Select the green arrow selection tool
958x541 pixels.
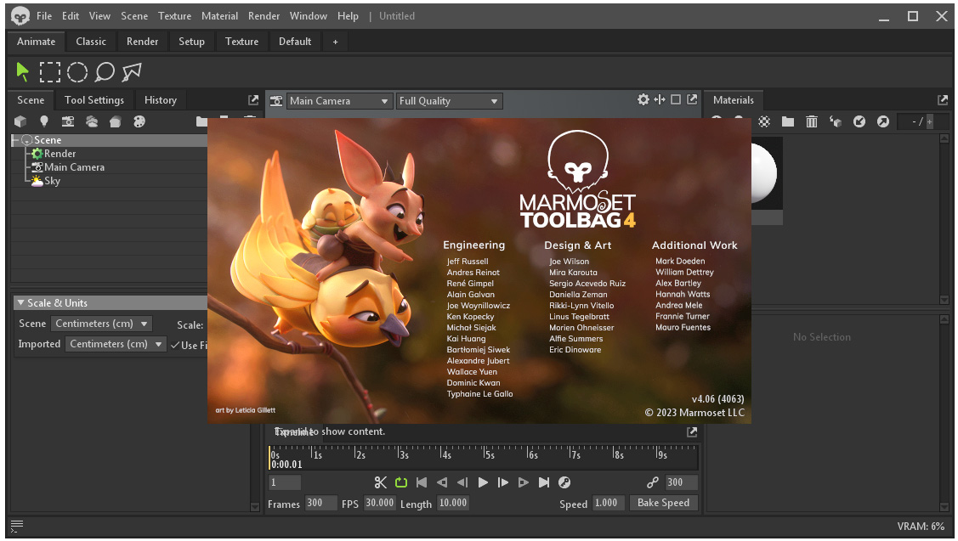click(21, 71)
